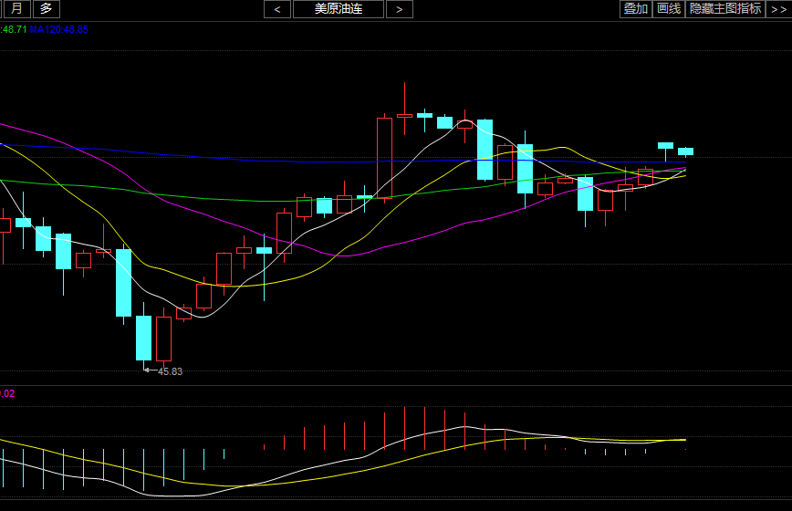Click the green MA value 48.71 label
Image resolution: width=792 pixels, height=511 pixels.
[x=13, y=29]
